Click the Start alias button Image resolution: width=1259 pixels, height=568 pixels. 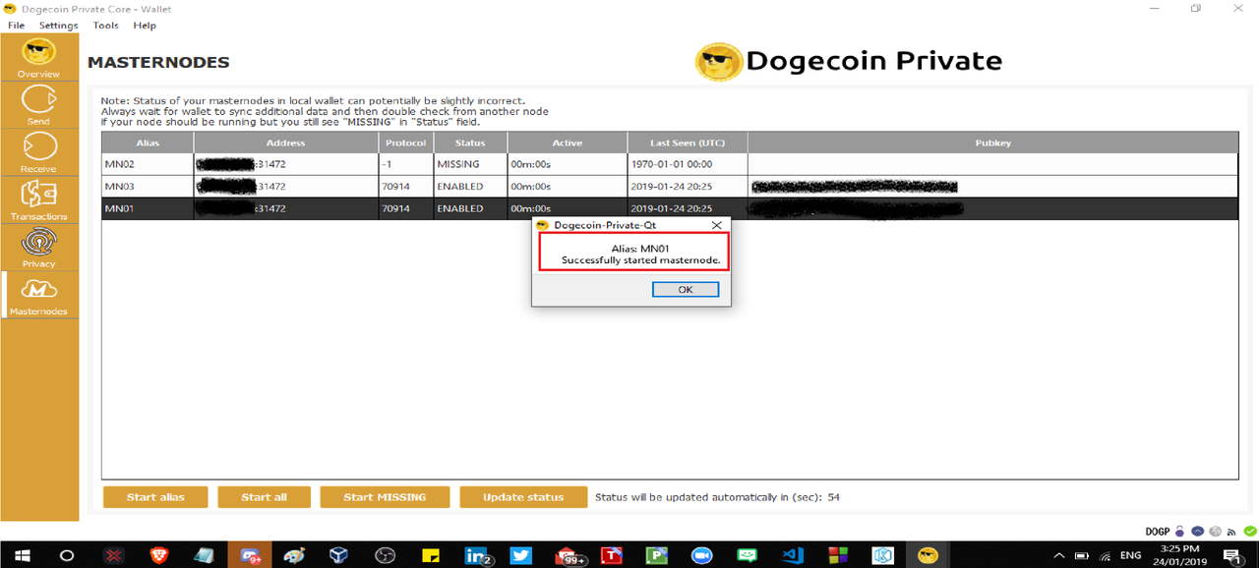155,497
